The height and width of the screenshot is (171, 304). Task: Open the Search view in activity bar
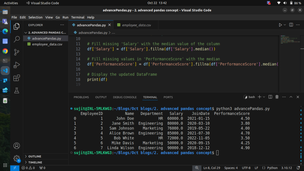pos(17,39)
